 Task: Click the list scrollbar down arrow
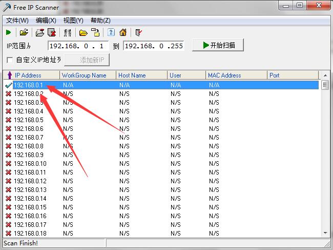pos(325,233)
